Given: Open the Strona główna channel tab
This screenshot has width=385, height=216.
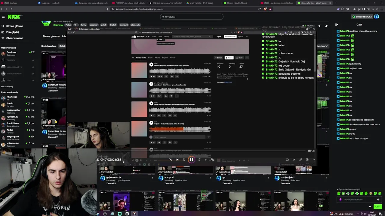Looking at the screenshot, I should (51, 36).
